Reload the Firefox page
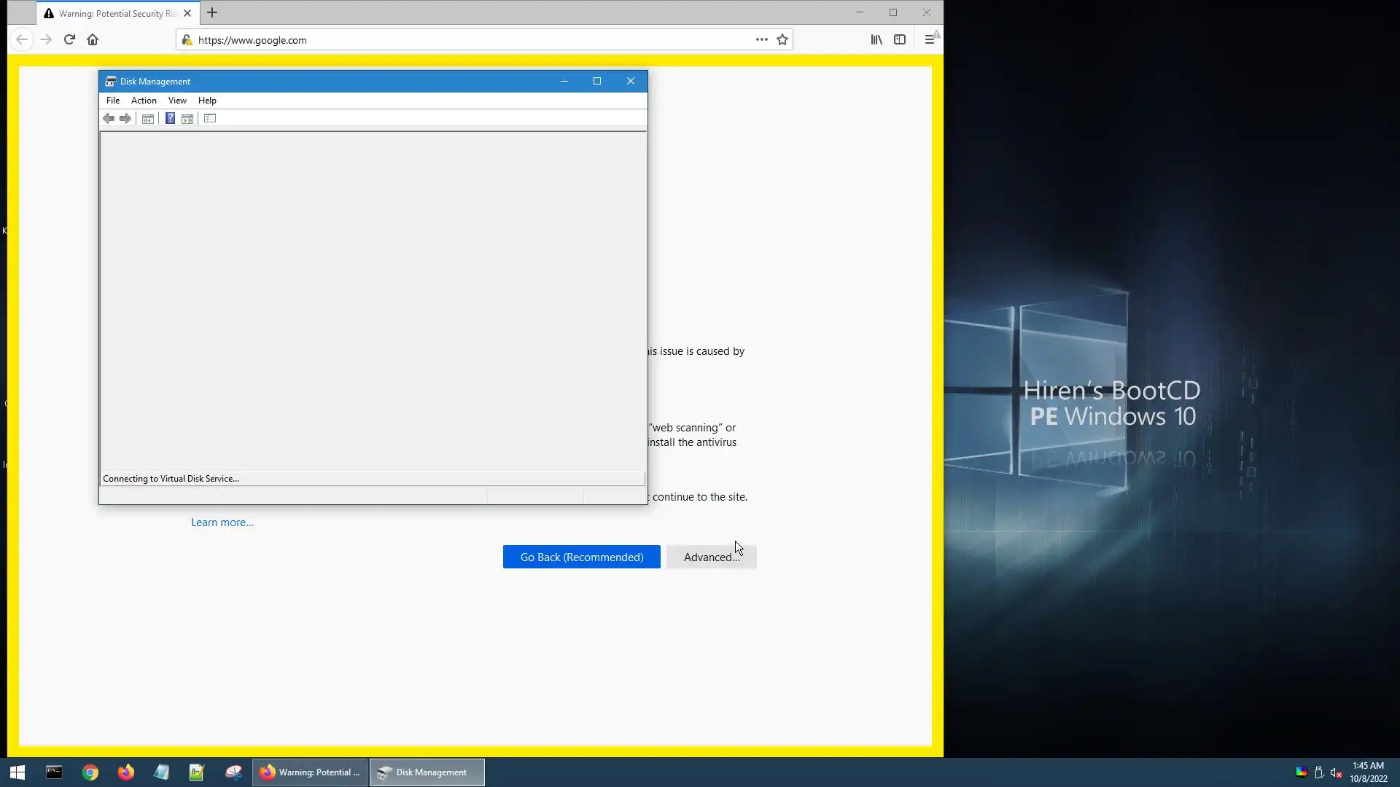Viewport: 1400px width, 787px height. 69,40
